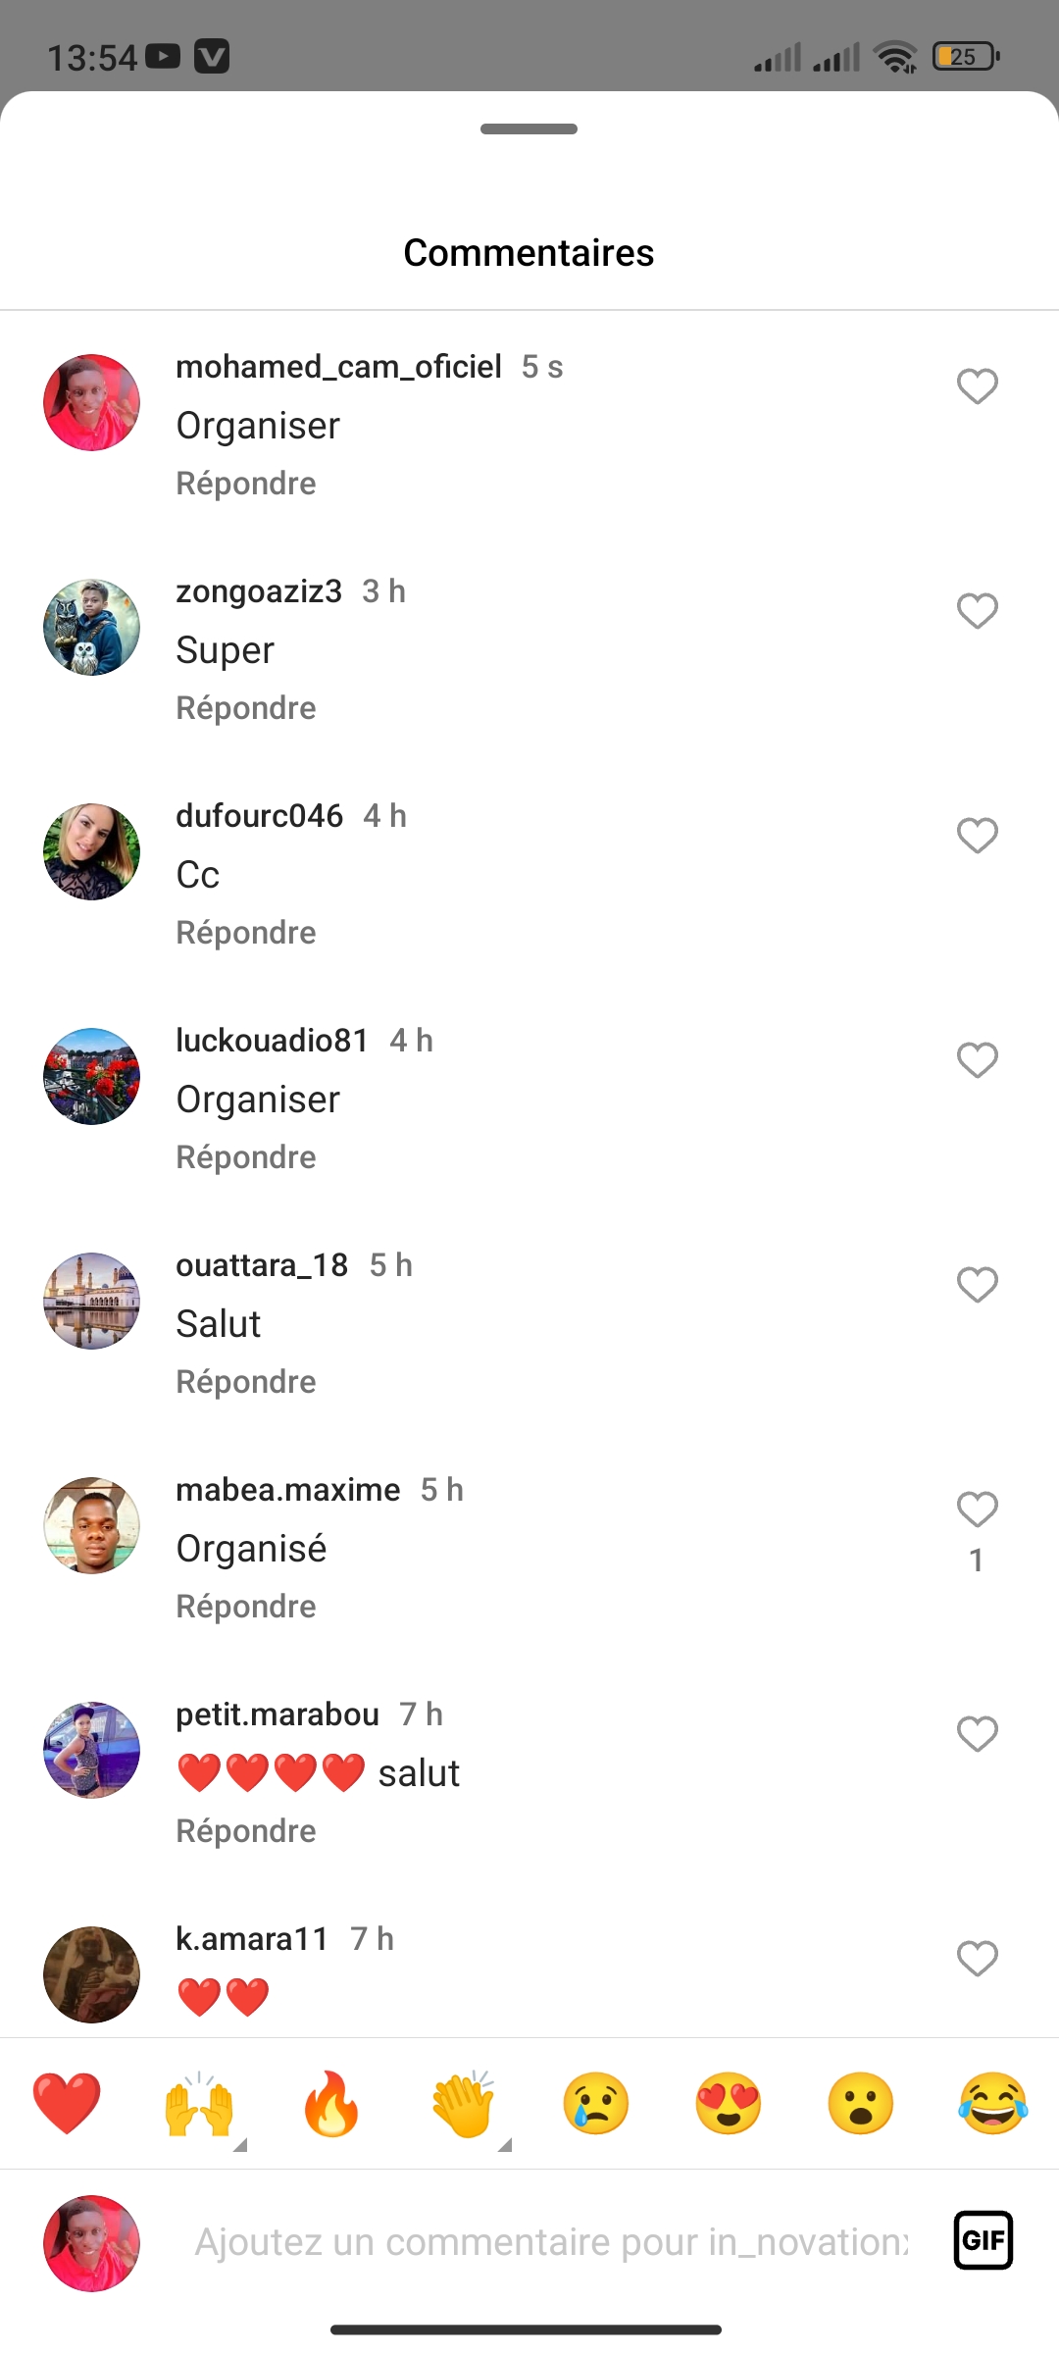Insert the clapping hands emoji
Image resolution: width=1059 pixels, height=2354 pixels.
pyautogui.click(x=464, y=2103)
